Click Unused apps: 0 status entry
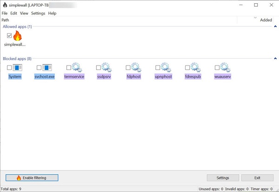This screenshot has height=192, width=279. click(211, 189)
